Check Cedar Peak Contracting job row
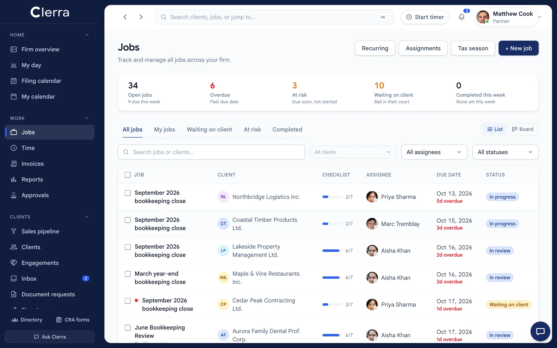Screen dimensions: 557x348 (x=128, y=301)
